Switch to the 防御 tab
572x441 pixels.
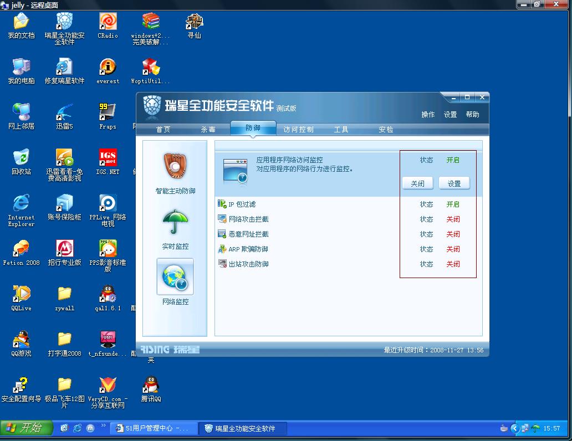(253, 127)
